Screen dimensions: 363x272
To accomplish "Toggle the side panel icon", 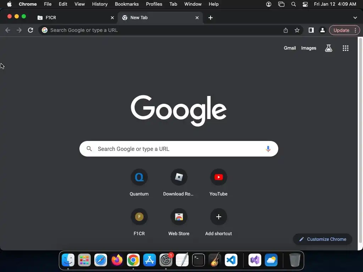I will [311, 30].
